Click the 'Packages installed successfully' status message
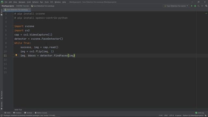The image size is (208, 117). coord(29,116)
